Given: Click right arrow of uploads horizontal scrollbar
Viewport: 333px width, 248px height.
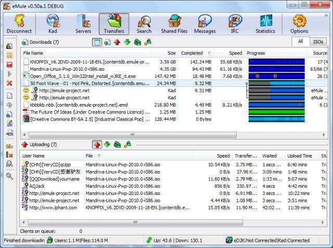Looking at the screenshot, I should (x=323, y=223).
